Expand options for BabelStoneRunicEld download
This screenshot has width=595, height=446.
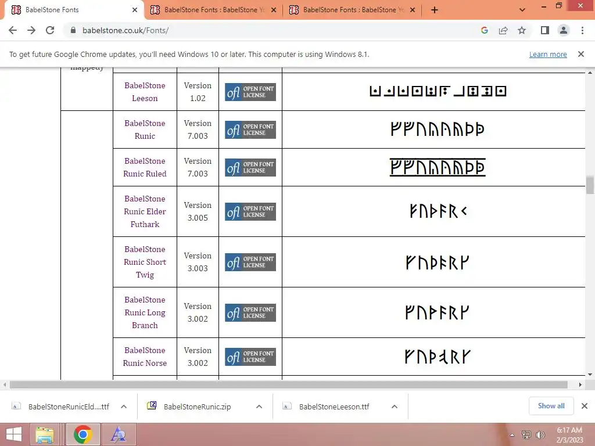124,407
